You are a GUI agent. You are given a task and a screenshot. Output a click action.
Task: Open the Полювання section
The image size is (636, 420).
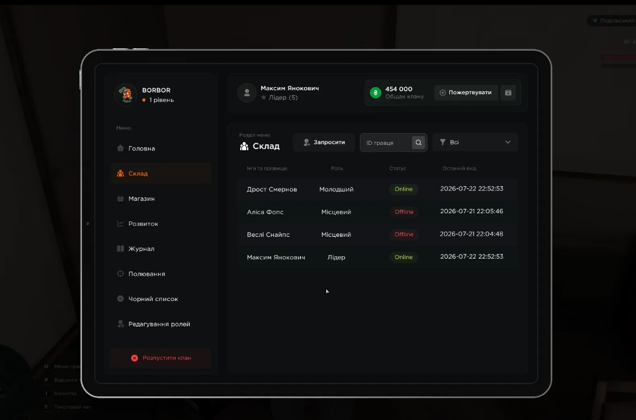pos(161,274)
